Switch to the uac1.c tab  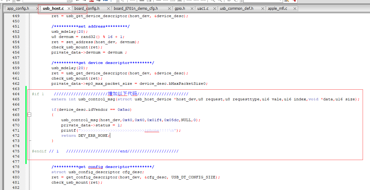click(203, 9)
